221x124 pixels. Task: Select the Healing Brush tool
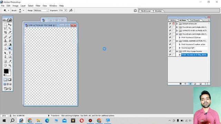(6, 37)
